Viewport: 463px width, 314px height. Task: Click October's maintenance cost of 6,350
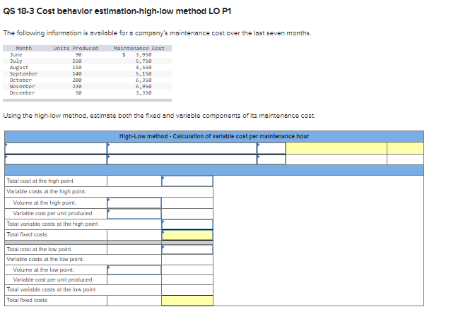click(143, 80)
